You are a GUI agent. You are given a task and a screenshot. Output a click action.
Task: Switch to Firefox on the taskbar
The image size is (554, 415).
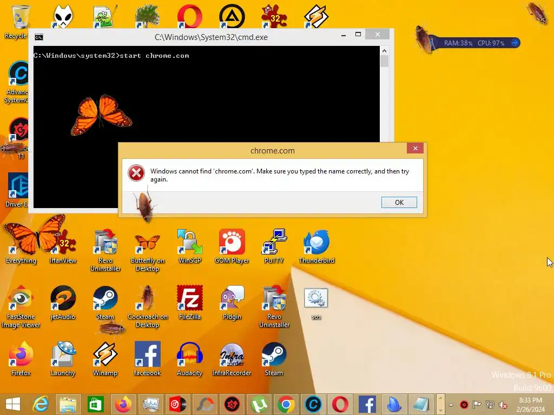point(123,404)
